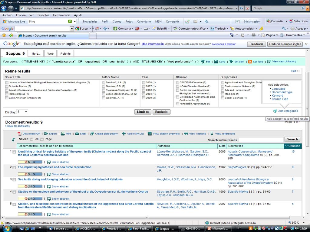Click the Bing search input field

point(48,21)
